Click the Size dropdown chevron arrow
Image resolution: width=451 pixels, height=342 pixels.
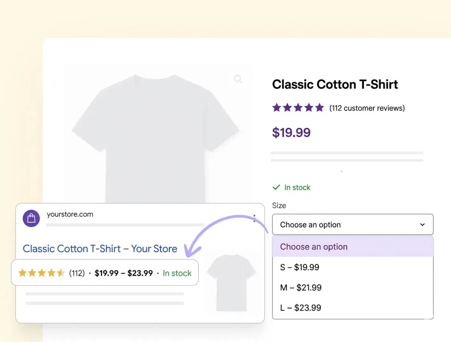422,225
